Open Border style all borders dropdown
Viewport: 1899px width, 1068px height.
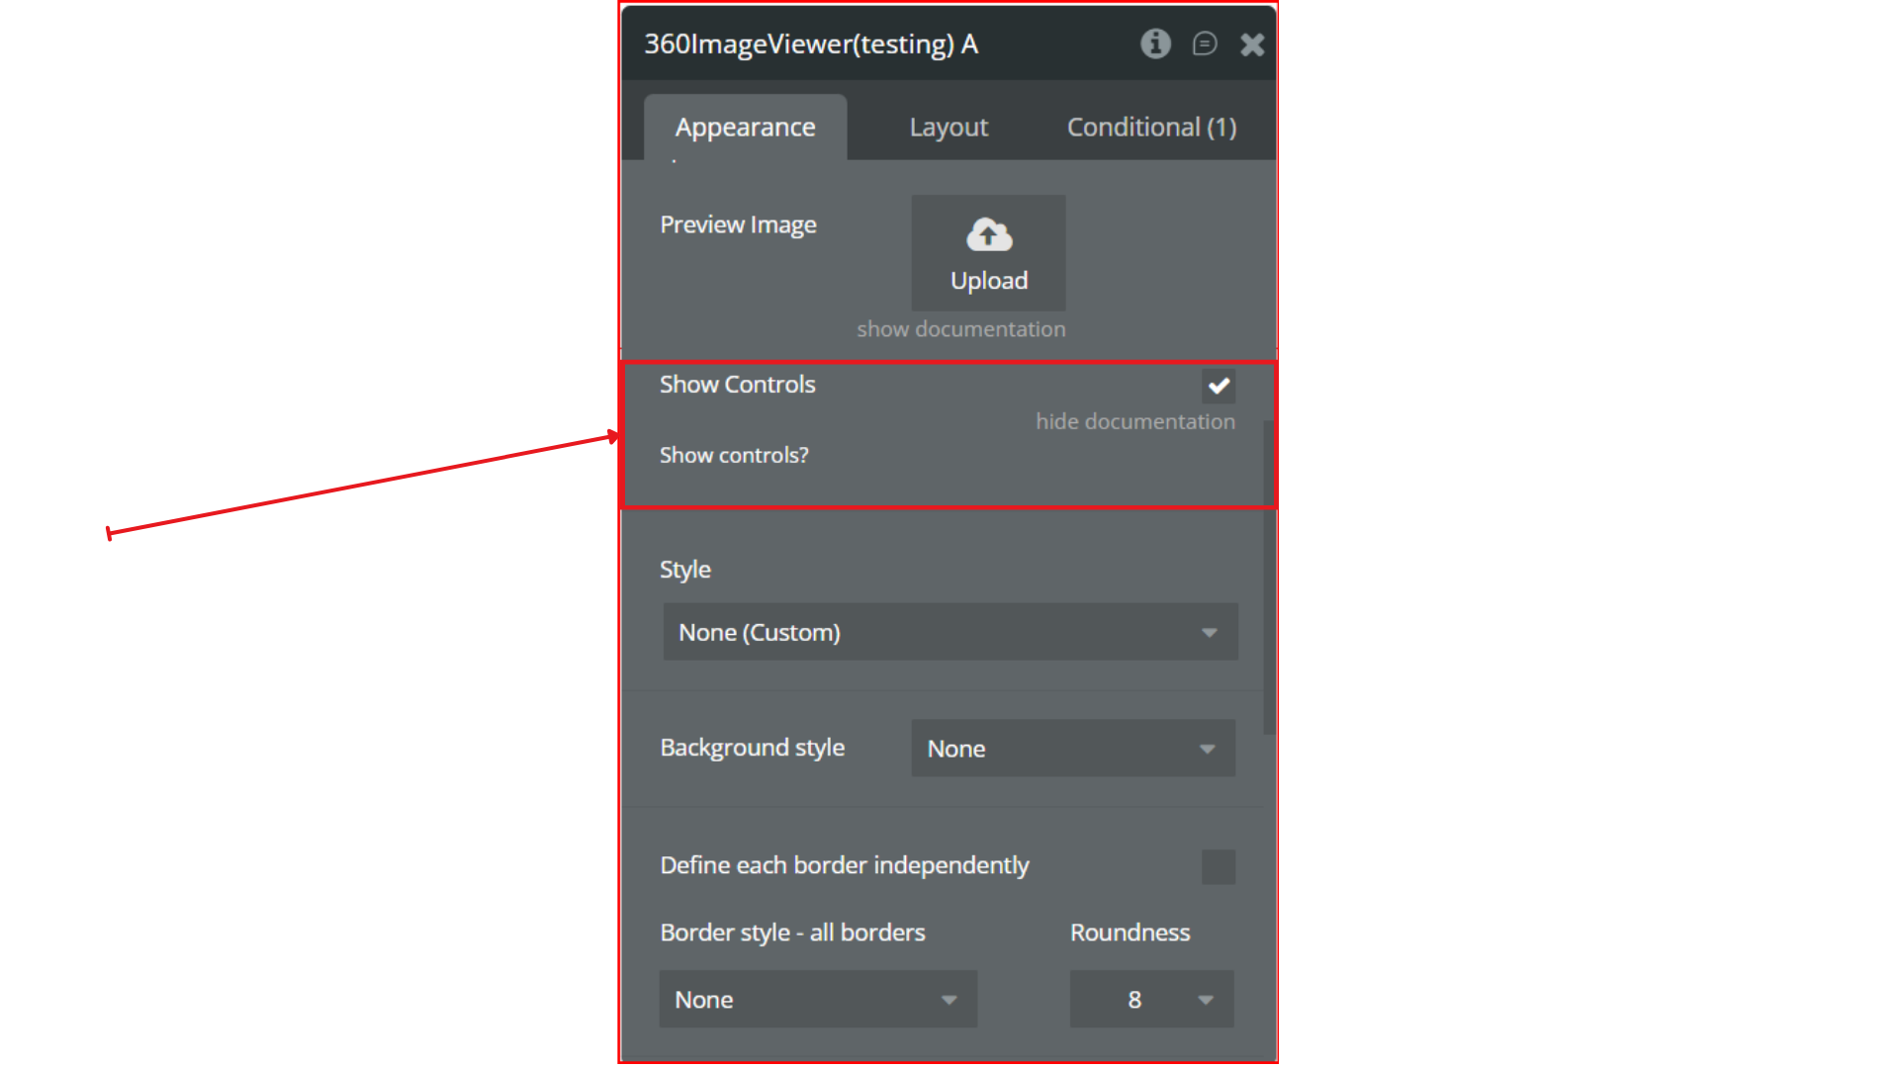click(817, 999)
